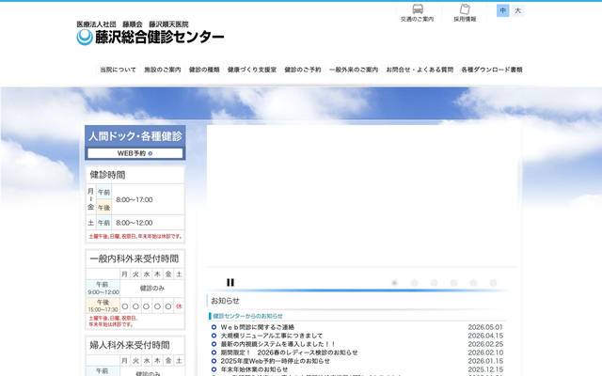Viewport: 602px width, 376px height.
Task: Select the fourth slideshow dot indicator
Action: click(453, 283)
